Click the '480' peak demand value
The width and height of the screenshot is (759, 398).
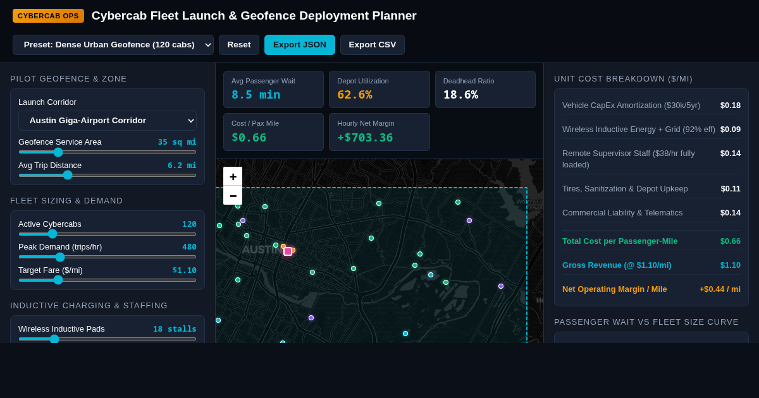point(189,247)
